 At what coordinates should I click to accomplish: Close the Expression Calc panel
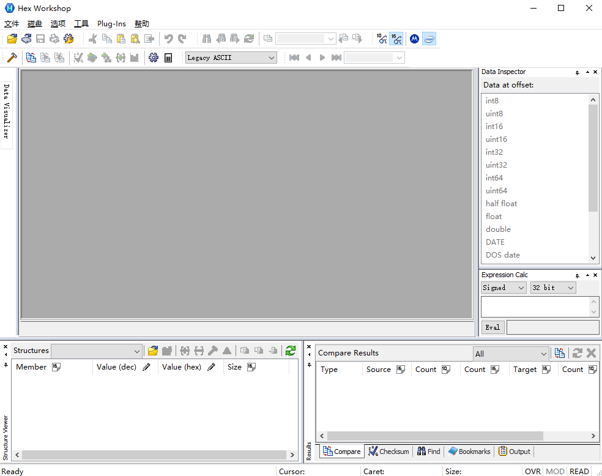point(595,275)
